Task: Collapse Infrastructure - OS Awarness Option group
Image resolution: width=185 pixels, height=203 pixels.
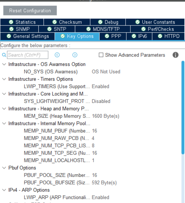Action: coord(4,64)
